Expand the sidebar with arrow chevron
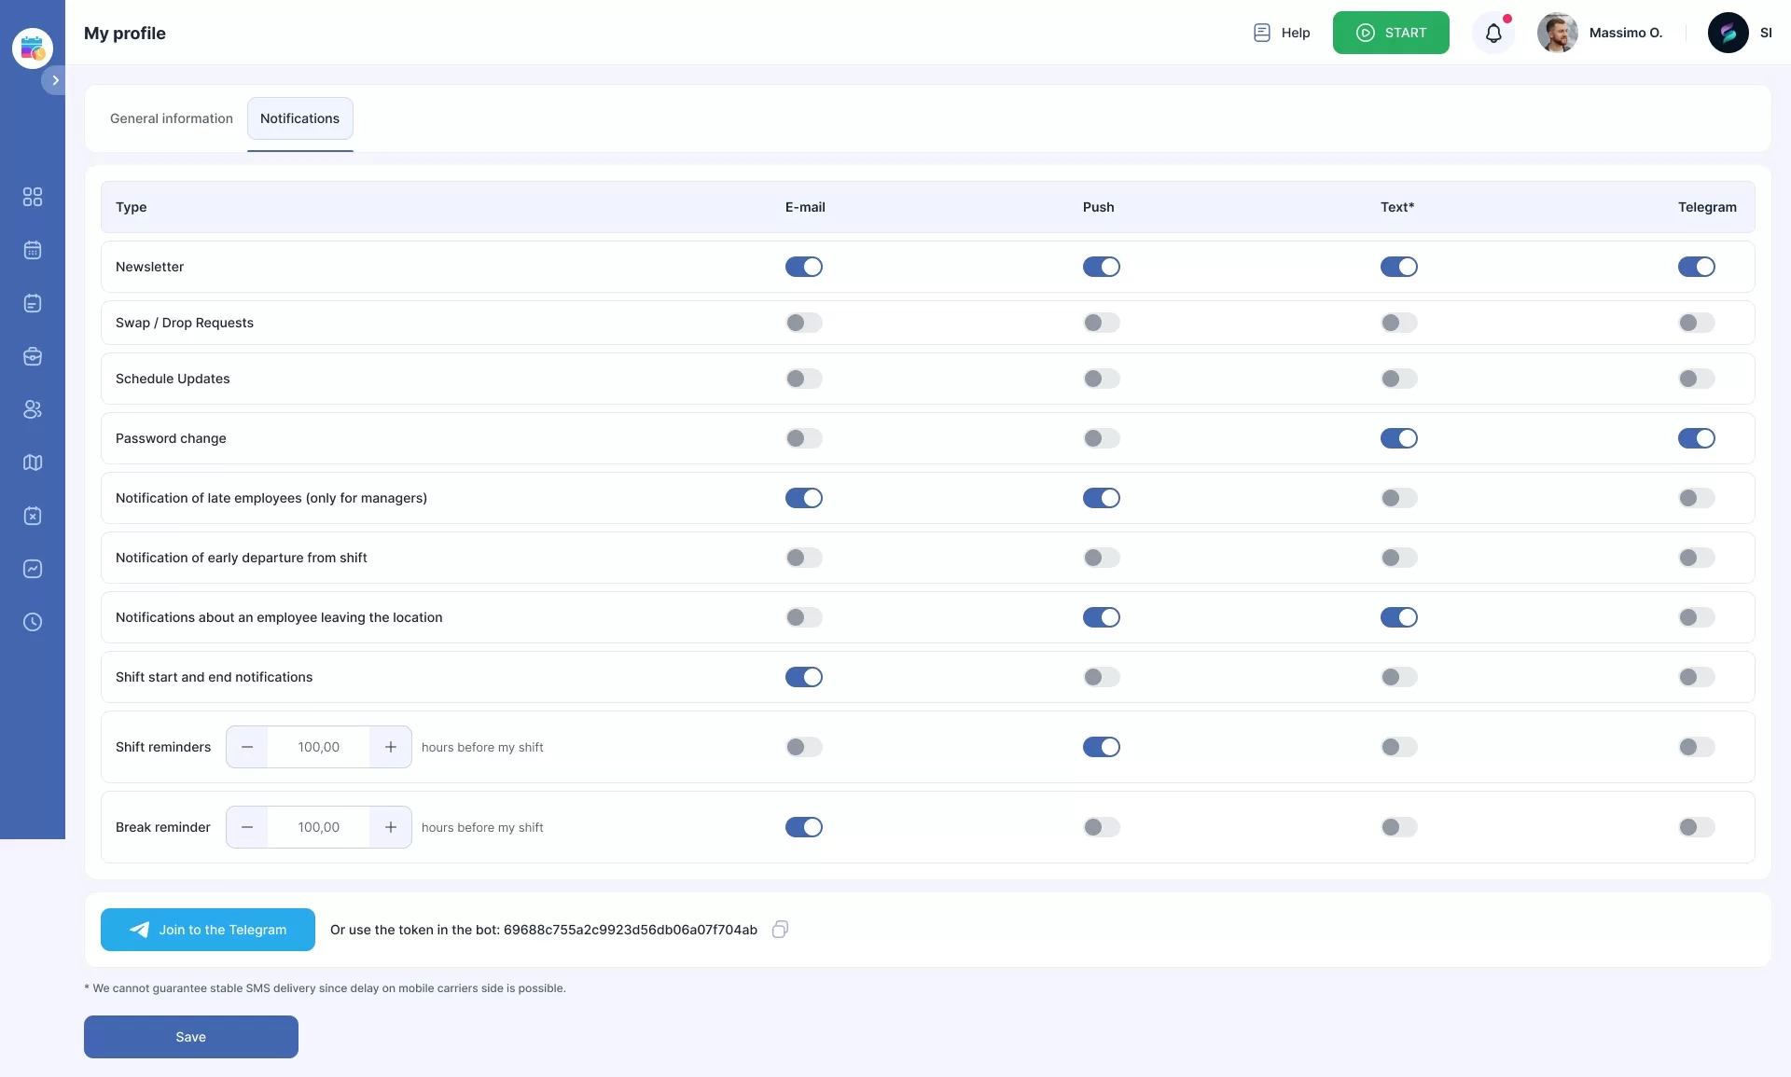The width and height of the screenshot is (1791, 1077). click(55, 80)
